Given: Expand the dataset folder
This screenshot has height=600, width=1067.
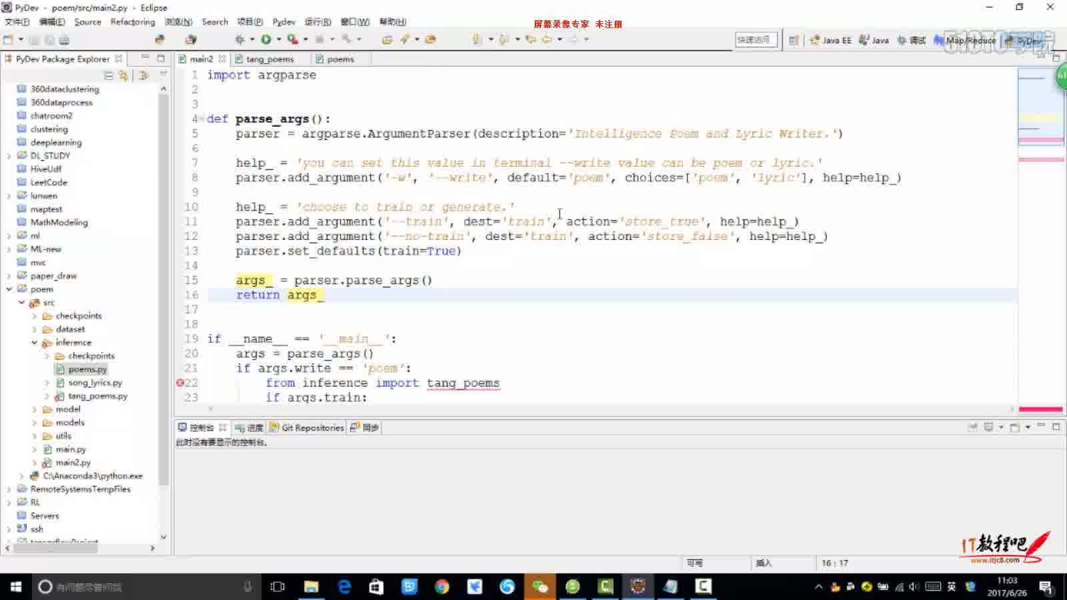Looking at the screenshot, I should click(x=34, y=329).
